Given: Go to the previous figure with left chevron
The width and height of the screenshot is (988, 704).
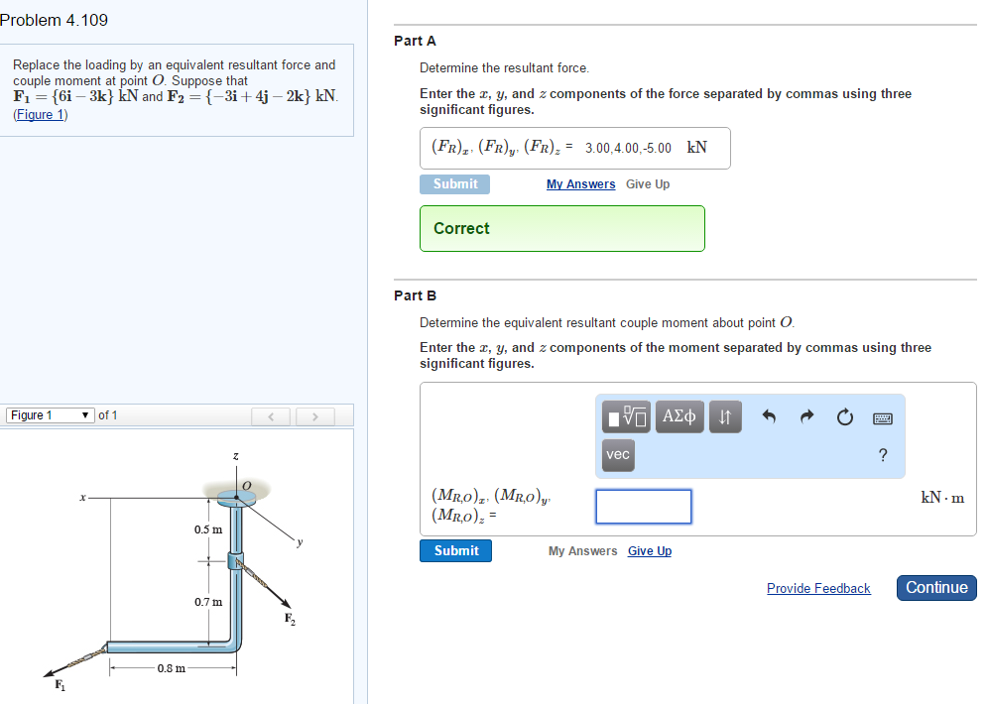Looking at the screenshot, I should 271,415.
